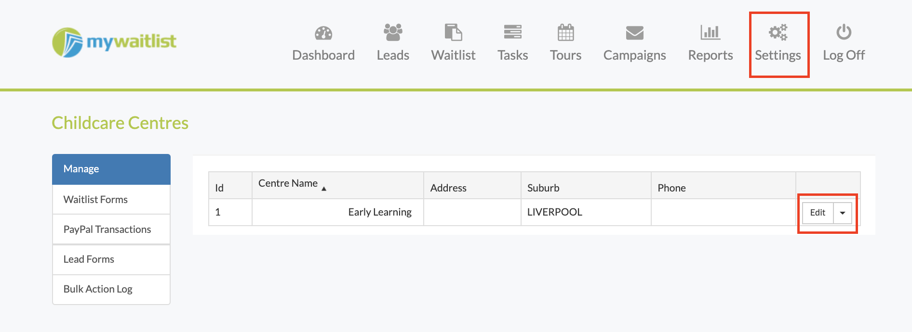
Task: Go to Dashboard text link
Action: (323, 55)
